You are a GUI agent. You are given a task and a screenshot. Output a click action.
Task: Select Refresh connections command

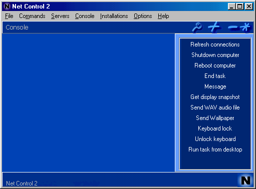click(215, 44)
